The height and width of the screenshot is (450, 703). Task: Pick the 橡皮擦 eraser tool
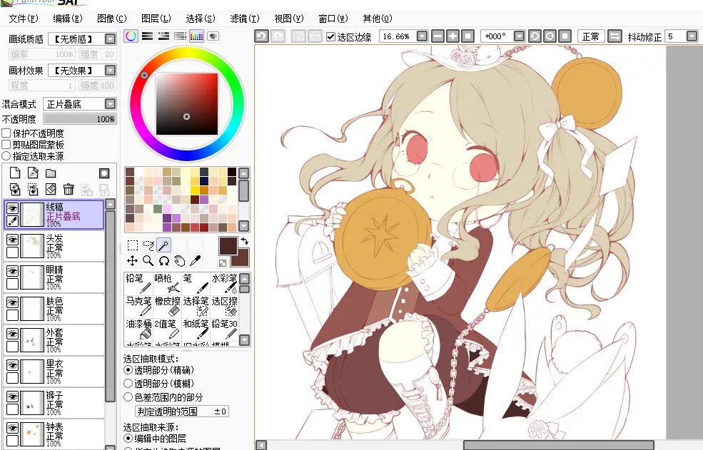pos(167,306)
